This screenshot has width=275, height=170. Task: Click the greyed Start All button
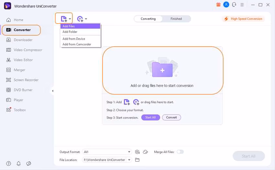pyautogui.click(x=249, y=156)
